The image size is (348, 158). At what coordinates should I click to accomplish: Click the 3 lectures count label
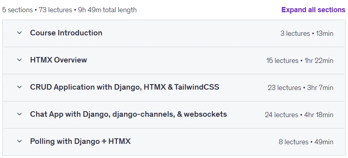tap(295, 33)
